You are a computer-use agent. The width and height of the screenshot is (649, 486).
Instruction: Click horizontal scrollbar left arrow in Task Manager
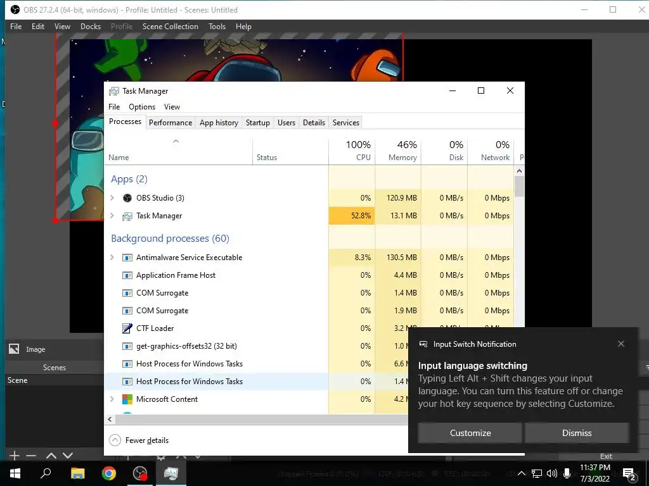(110, 419)
